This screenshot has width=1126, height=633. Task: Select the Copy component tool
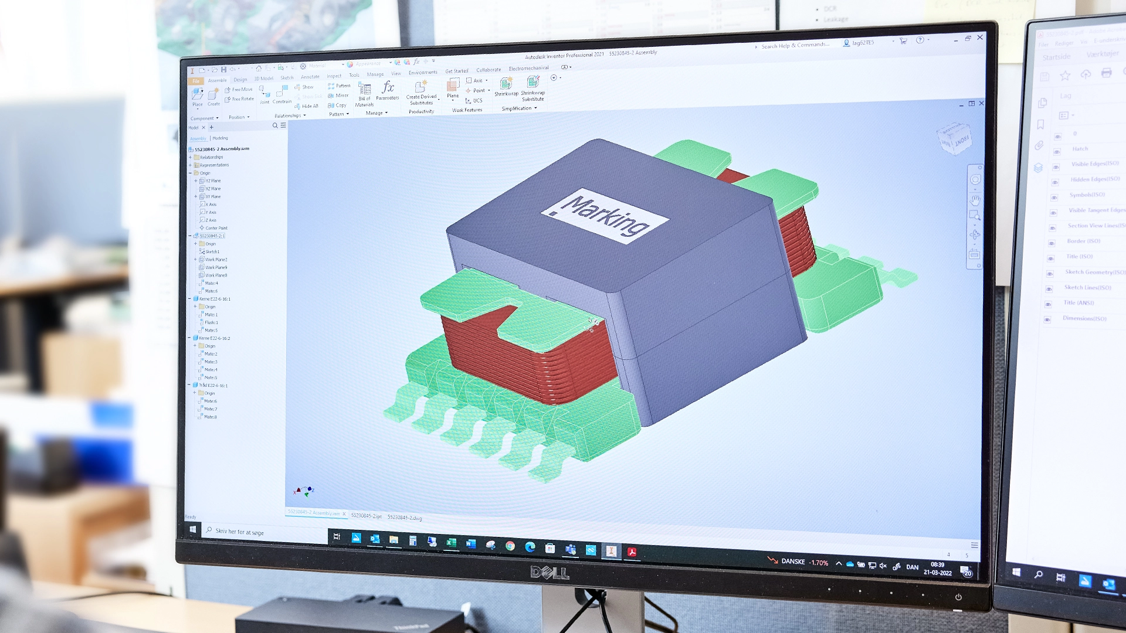[x=337, y=105]
